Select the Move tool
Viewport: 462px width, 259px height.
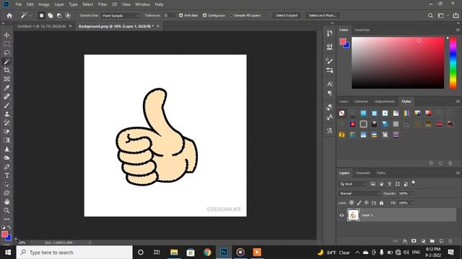6,35
